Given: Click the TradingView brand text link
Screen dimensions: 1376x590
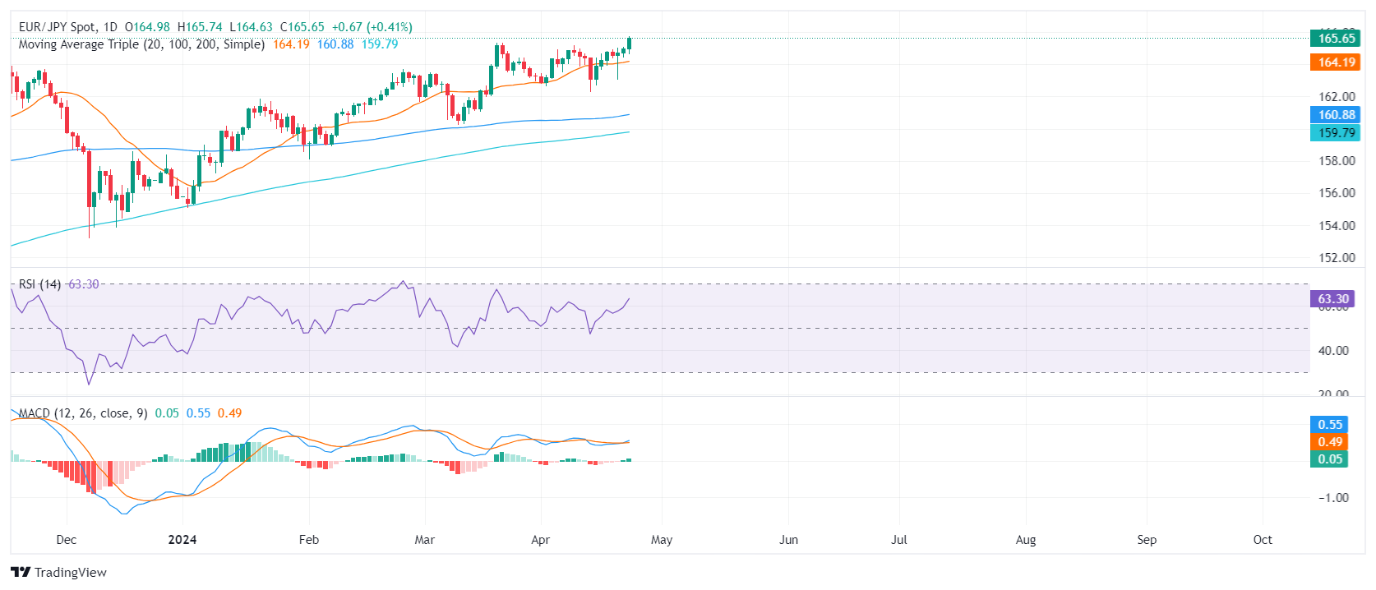Looking at the screenshot, I should click(71, 573).
